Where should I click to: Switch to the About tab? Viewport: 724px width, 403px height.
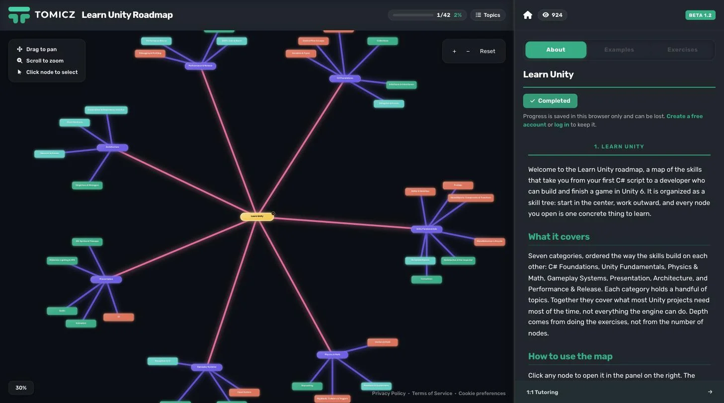pos(556,50)
